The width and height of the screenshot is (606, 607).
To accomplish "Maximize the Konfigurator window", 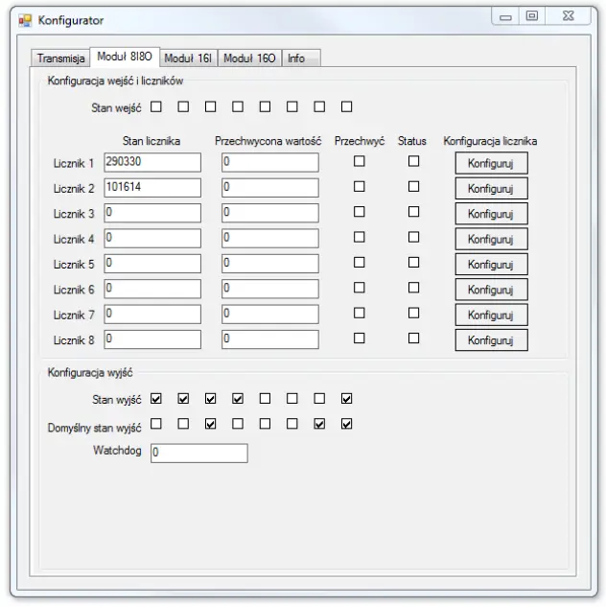I will pos(532,16).
